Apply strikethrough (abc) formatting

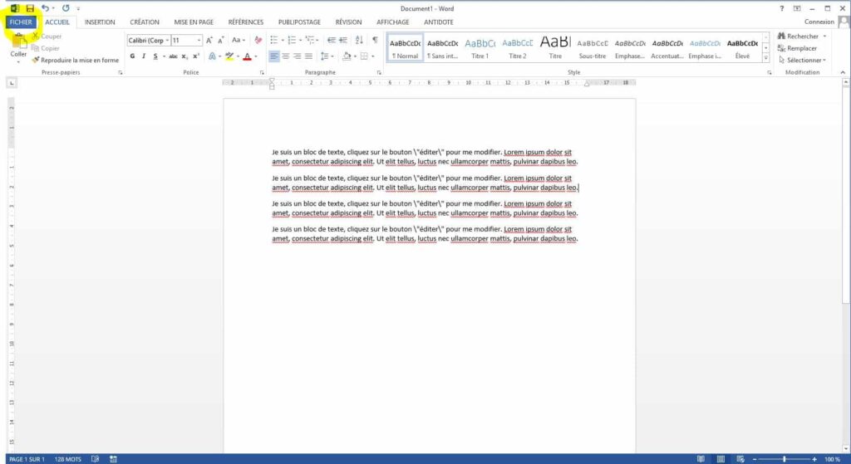click(173, 56)
